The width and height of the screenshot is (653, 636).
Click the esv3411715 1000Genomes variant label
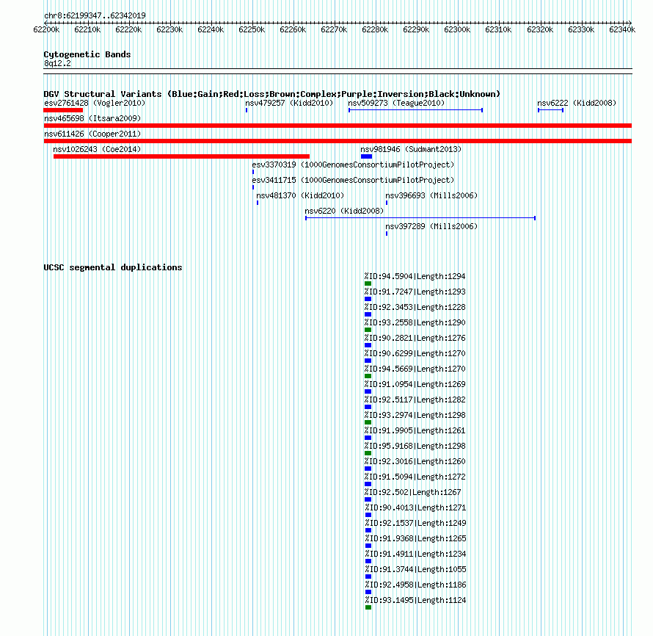point(353,180)
